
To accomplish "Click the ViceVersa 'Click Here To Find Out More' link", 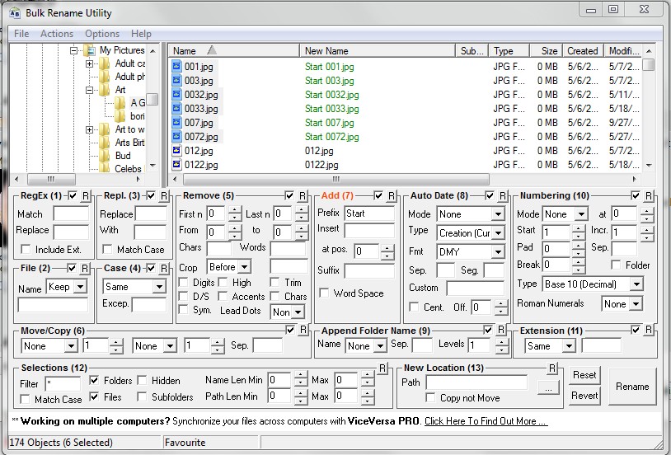I will coord(486,421).
